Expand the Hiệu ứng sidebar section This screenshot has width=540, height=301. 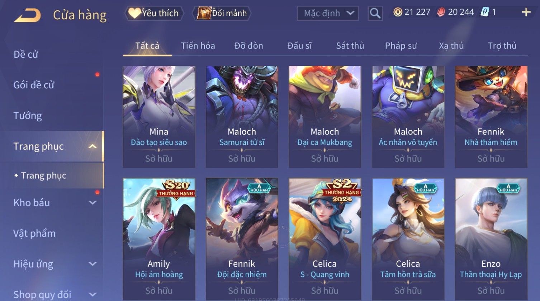(x=93, y=264)
